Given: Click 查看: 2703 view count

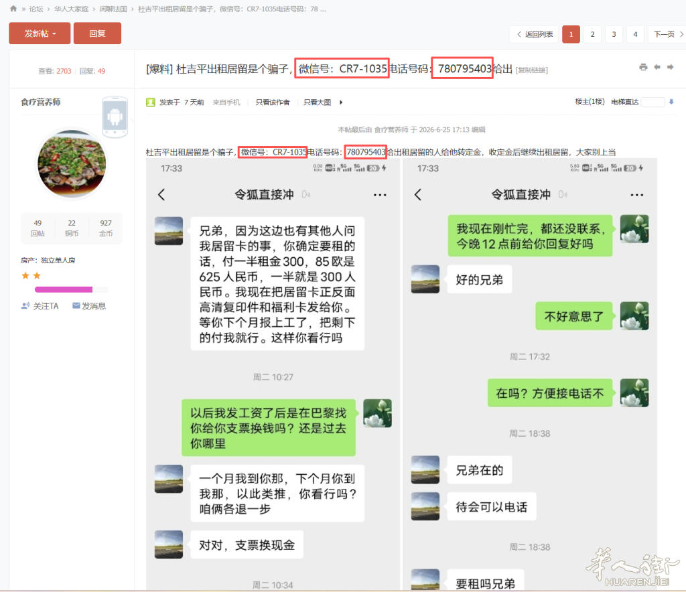Looking at the screenshot, I should coord(55,71).
